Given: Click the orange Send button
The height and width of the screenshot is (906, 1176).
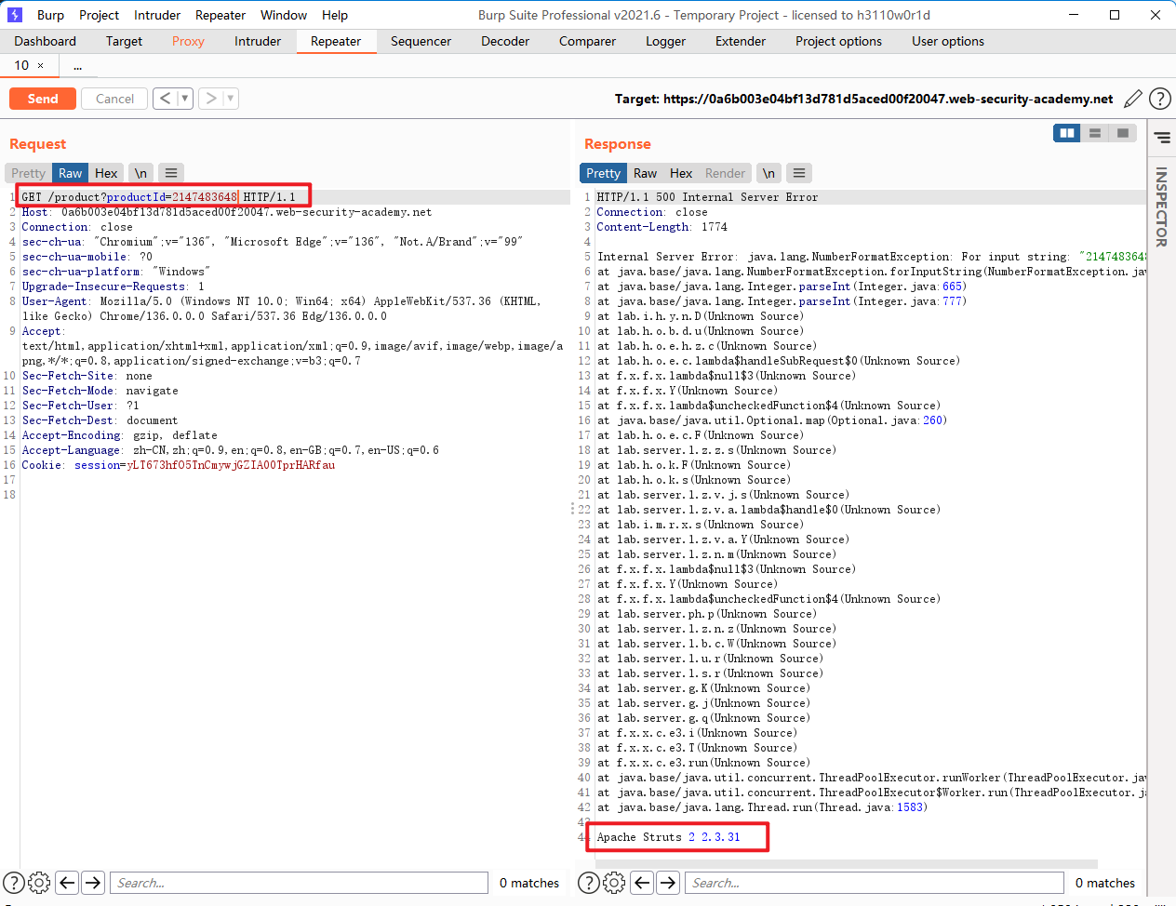Looking at the screenshot, I should [x=43, y=99].
